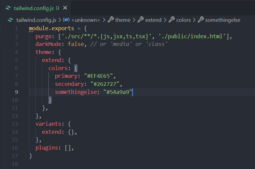Click the Tailwind icon in the breadcrumb
Viewport: 255px width, 169px height.
[11, 20]
